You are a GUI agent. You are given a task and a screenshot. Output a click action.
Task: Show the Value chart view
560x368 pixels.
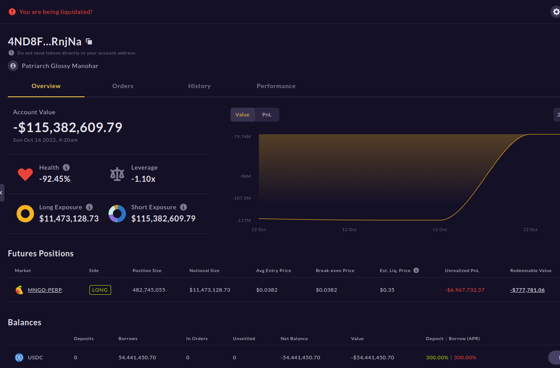coord(242,115)
